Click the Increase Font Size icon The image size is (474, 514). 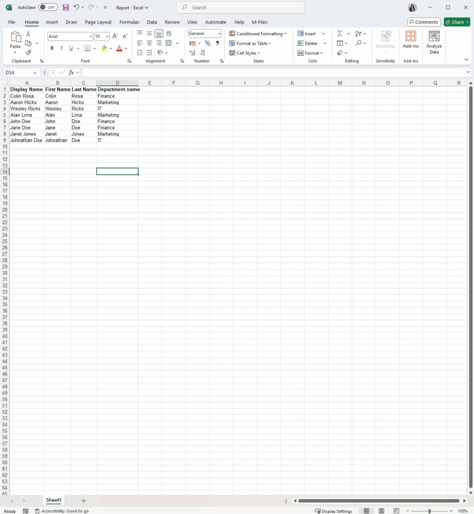point(115,36)
